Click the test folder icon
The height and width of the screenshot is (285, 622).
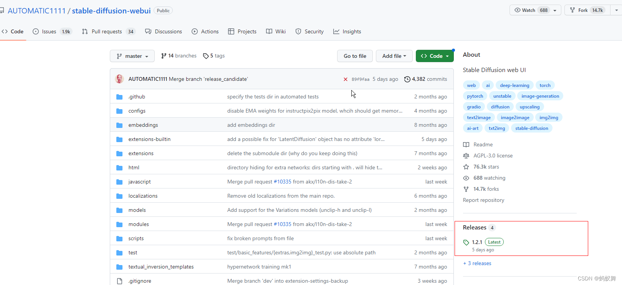pyautogui.click(x=119, y=253)
